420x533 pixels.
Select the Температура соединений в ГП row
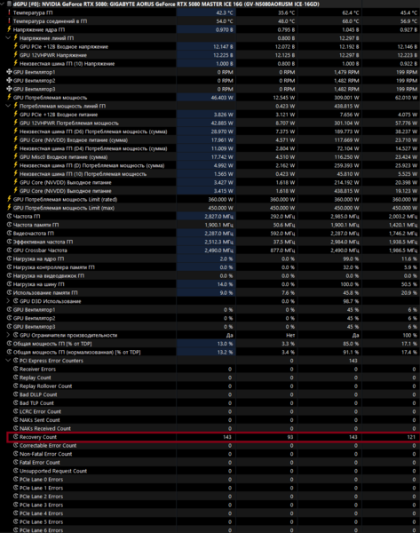(210, 21)
